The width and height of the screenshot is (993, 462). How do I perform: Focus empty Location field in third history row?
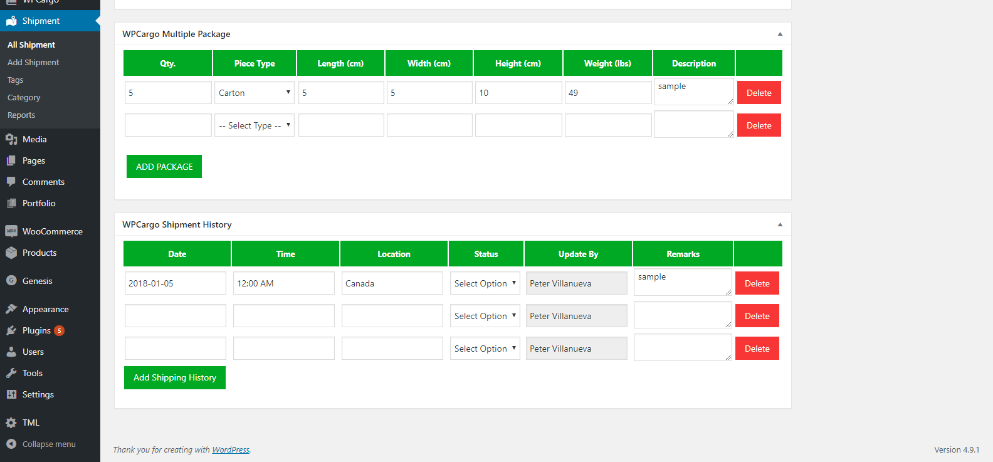392,349
